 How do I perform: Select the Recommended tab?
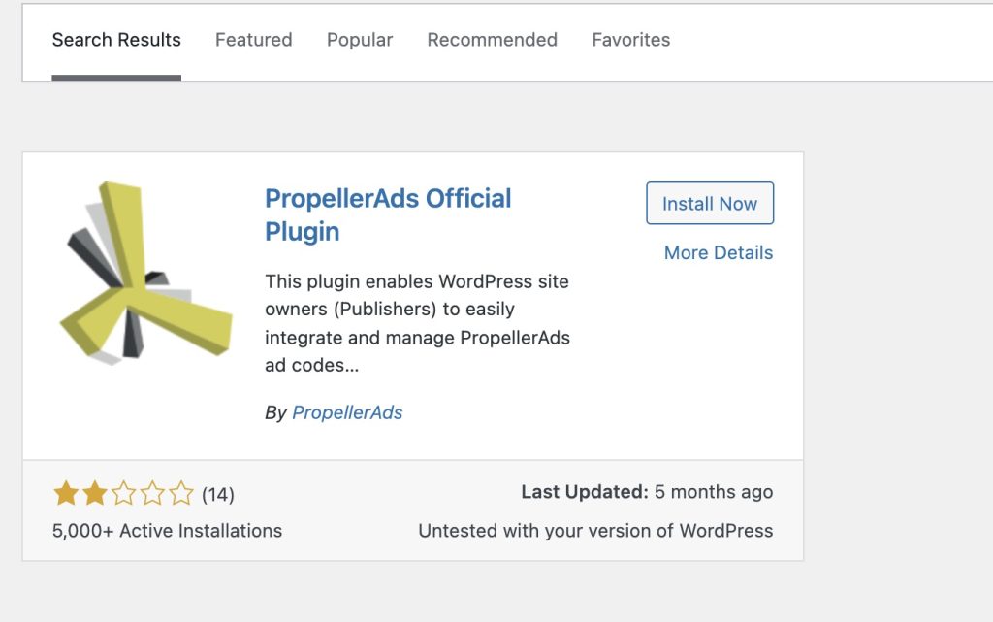[492, 40]
